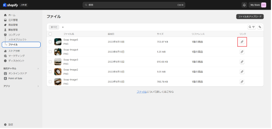This screenshot has width=272, height=129.
Task: Open Soap-Image5 thumbnail
Action: pyautogui.click(x=58, y=42)
